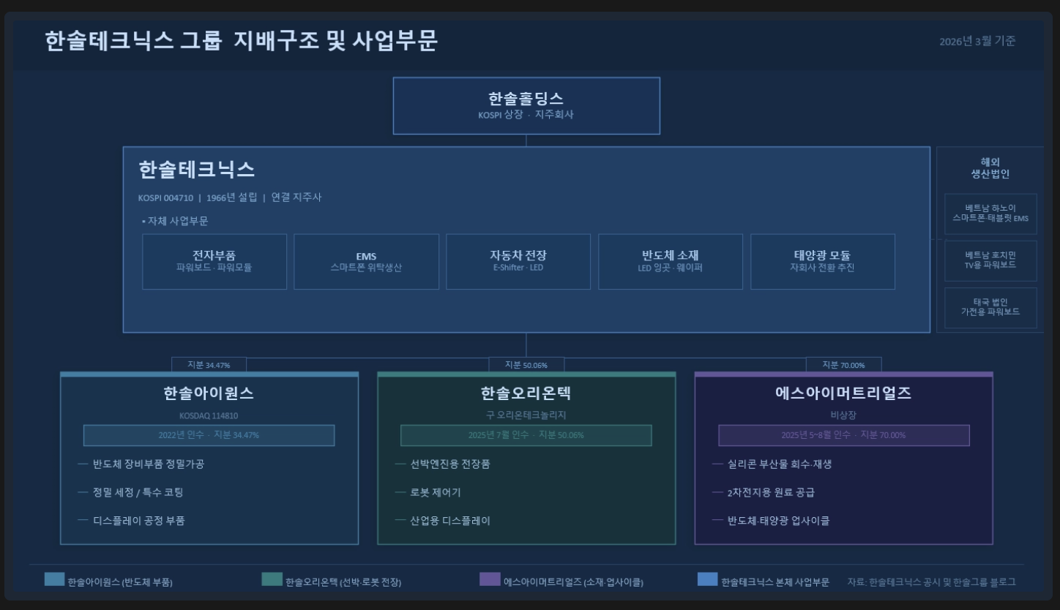1060x610 pixels.
Task: Click the 산업용 디스플레이 list item
Action: click(450, 521)
